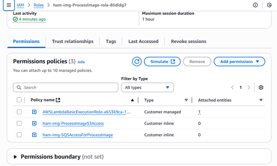
Task: Focus the policy Search input field
Action: [65, 88]
